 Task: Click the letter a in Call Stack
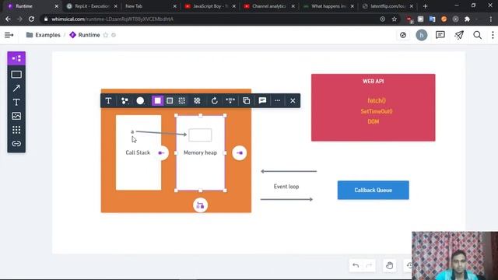pyautogui.click(x=132, y=131)
